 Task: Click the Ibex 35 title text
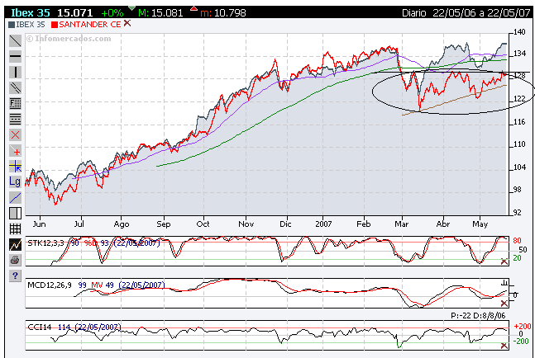pos(31,13)
